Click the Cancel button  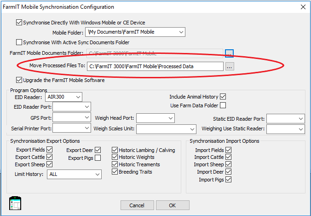click(137, 205)
